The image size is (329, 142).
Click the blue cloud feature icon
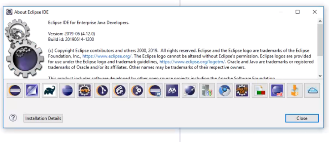tap(312, 90)
